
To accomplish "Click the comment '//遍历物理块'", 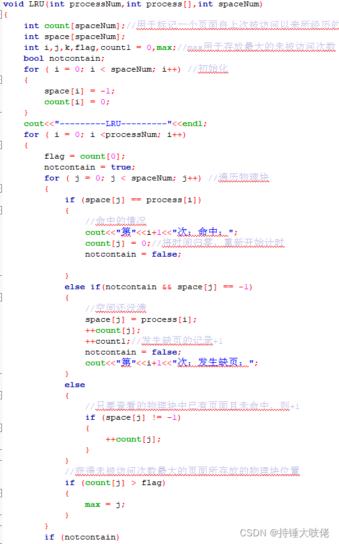I will [239, 177].
